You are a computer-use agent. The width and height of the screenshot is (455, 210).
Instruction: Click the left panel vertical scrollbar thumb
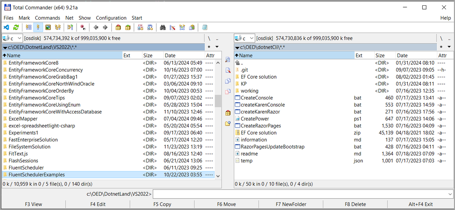point(218,101)
